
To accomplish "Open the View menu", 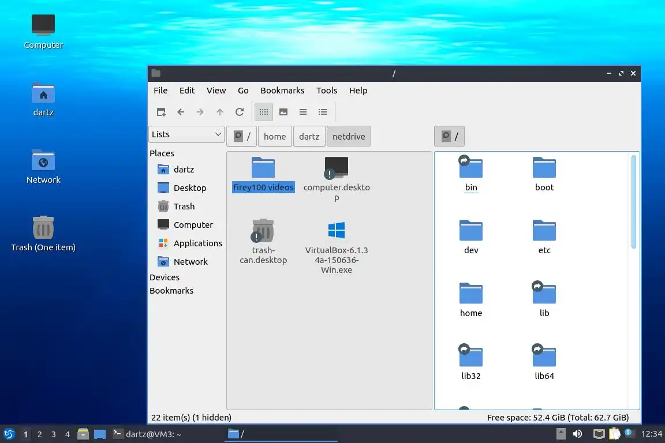I will pos(216,91).
